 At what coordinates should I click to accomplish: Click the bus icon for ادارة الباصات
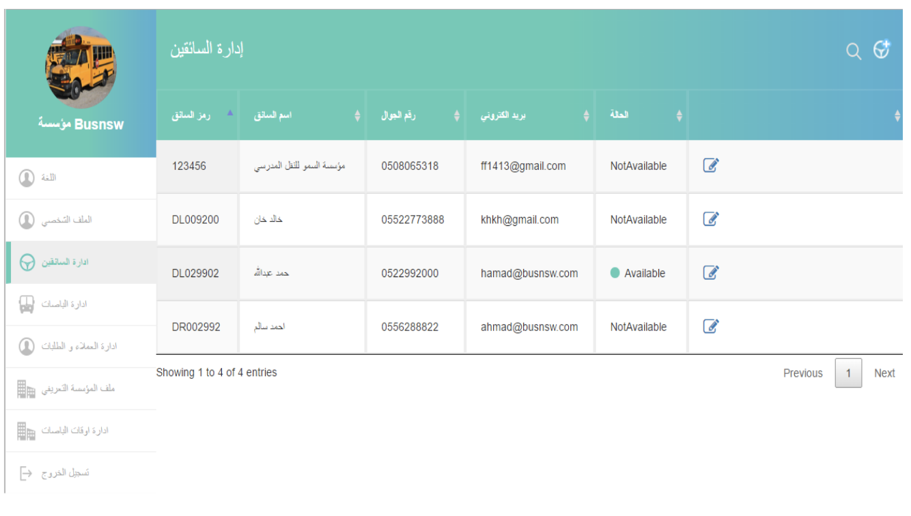[x=26, y=304]
